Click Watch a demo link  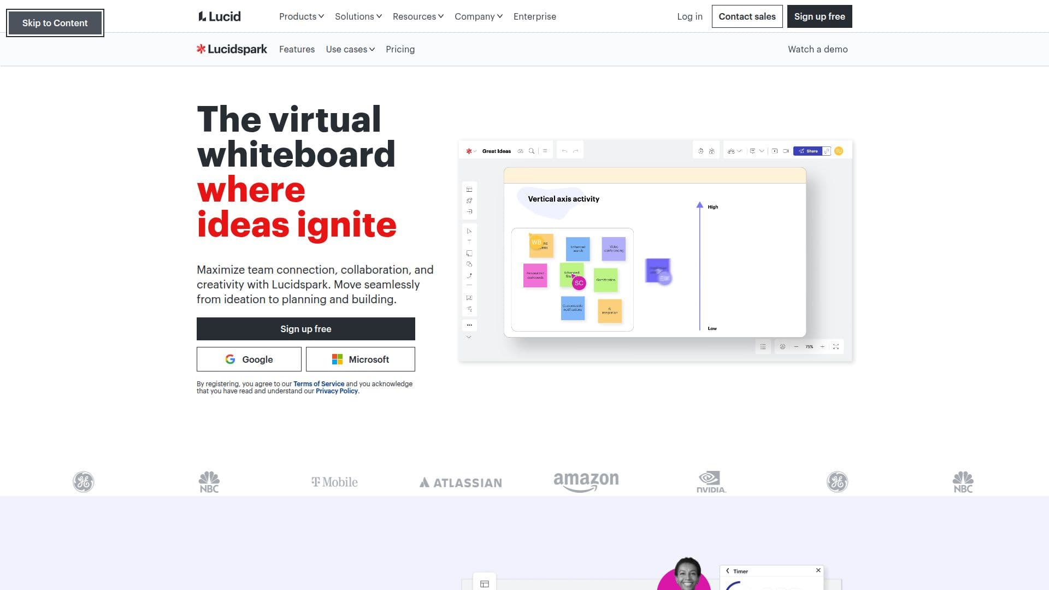pos(817,49)
